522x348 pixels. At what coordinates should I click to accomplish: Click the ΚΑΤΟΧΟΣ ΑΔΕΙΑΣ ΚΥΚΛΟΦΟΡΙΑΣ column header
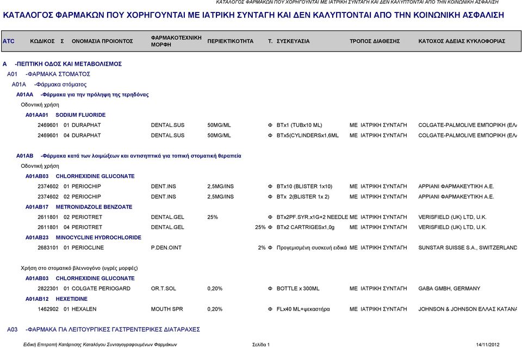462,41
